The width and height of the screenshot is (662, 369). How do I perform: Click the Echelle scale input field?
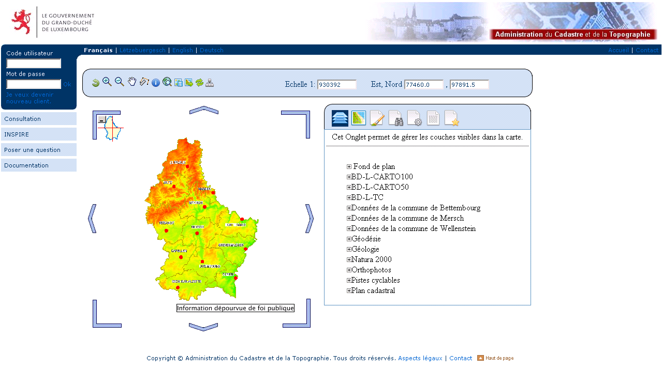coord(337,85)
